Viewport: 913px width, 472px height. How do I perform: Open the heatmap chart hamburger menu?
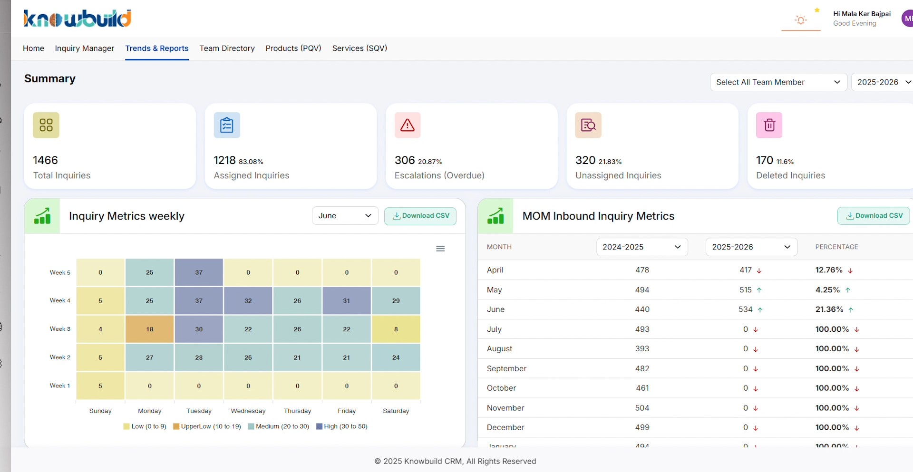pyautogui.click(x=440, y=249)
